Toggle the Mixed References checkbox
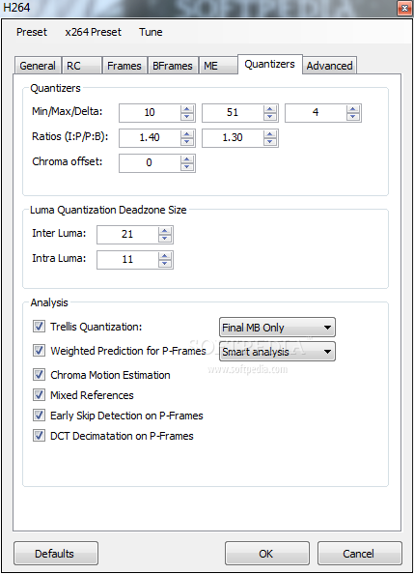 point(40,395)
